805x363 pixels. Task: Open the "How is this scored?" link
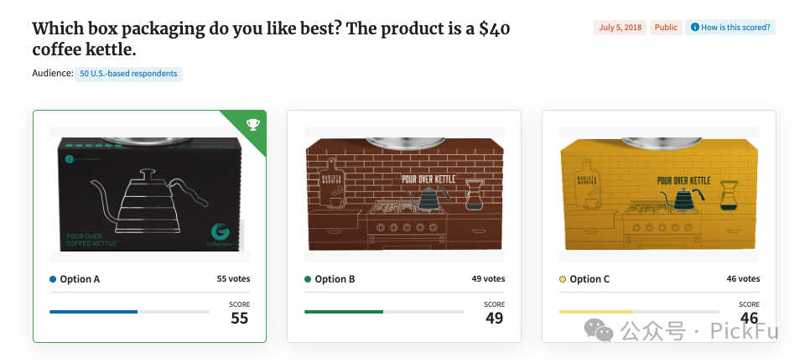(735, 28)
